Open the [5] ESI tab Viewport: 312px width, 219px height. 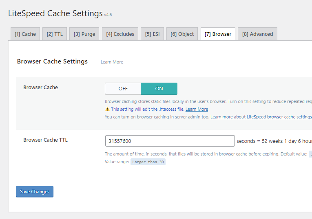coord(152,34)
